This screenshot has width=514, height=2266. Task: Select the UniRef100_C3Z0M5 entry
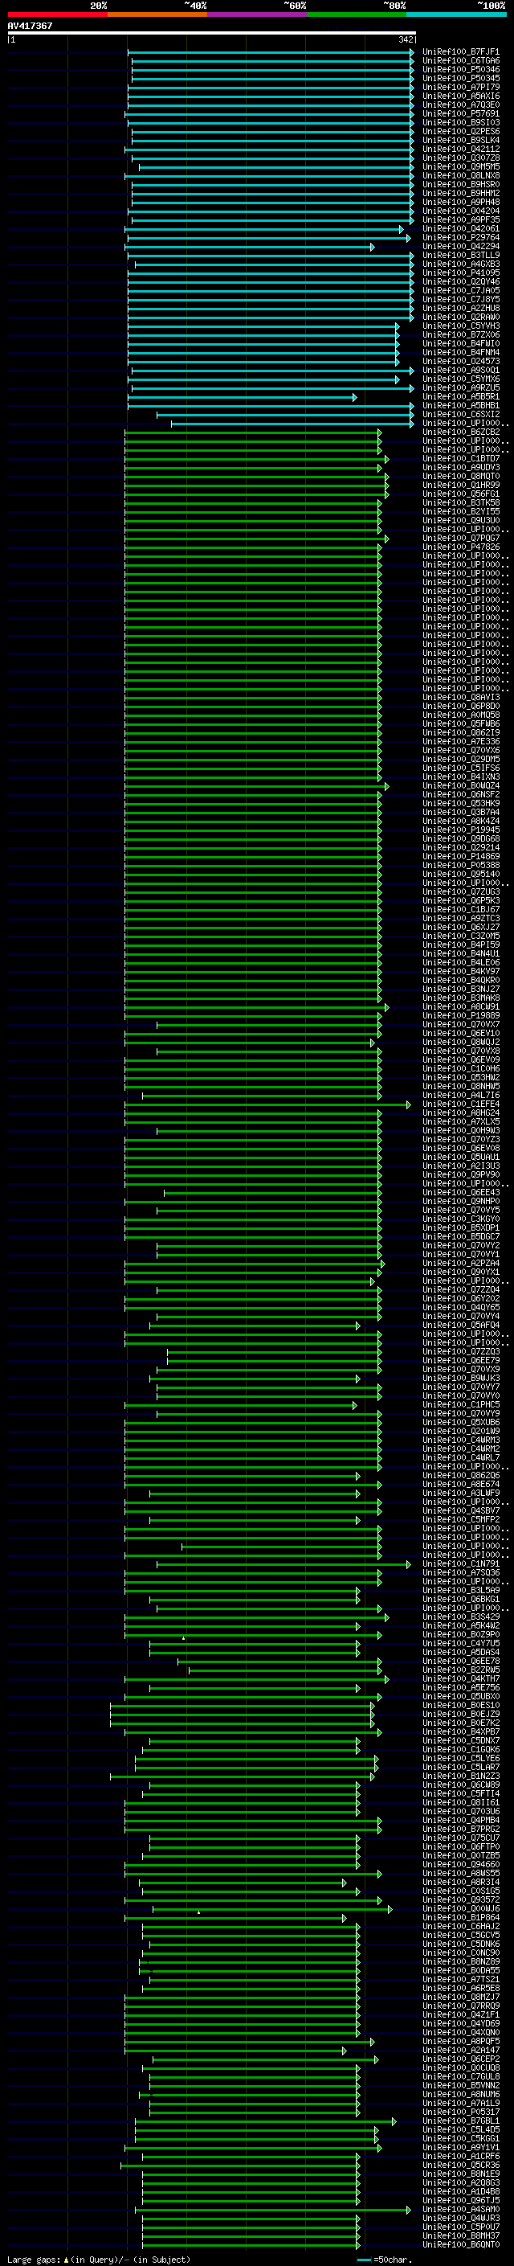tap(461, 936)
